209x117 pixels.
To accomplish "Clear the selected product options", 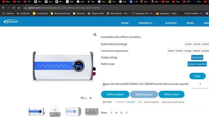I will (197, 76).
